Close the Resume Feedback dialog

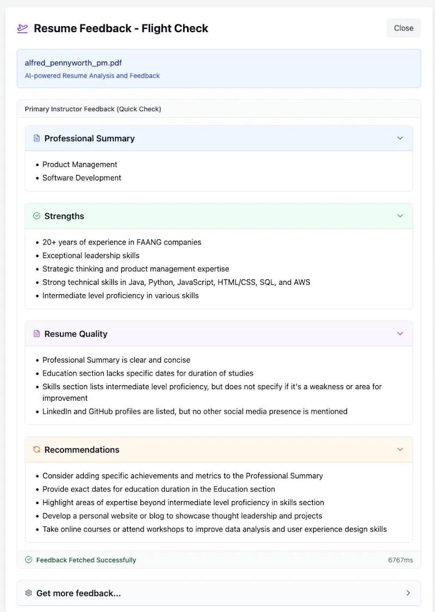tap(403, 28)
